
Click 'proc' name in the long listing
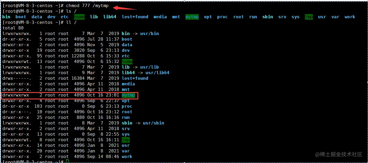[127, 106]
